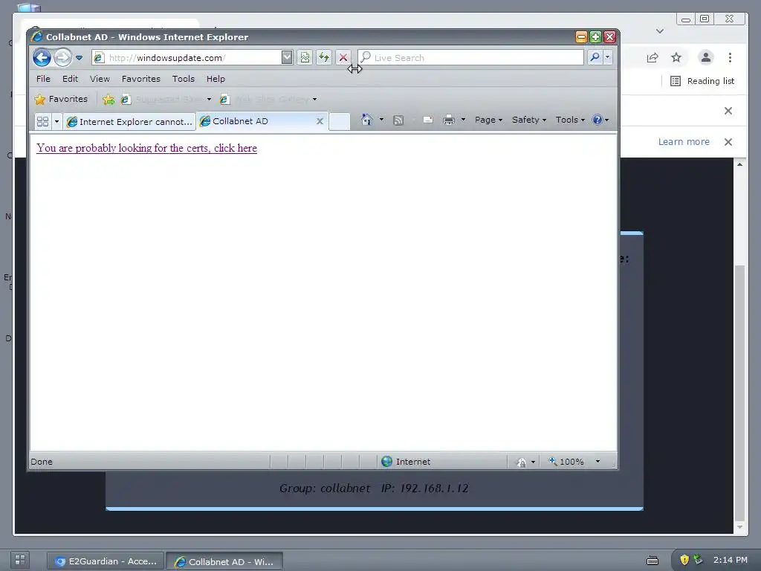This screenshot has width=761, height=571.
Task: Click the RSS feeds icon
Action: coord(398,120)
